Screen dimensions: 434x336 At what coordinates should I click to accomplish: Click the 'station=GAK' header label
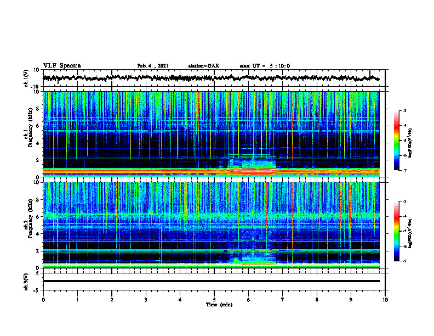coord(204,66)
